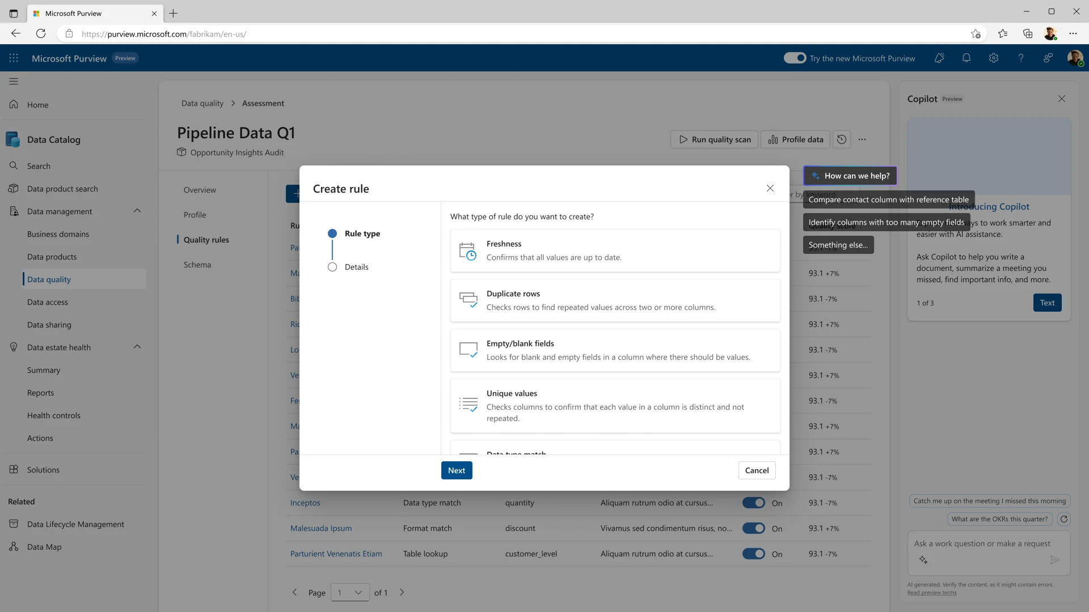This screenshot has height=612, width=1089.
Task: Click the Copilot ask a work question field
Action: 989,553
